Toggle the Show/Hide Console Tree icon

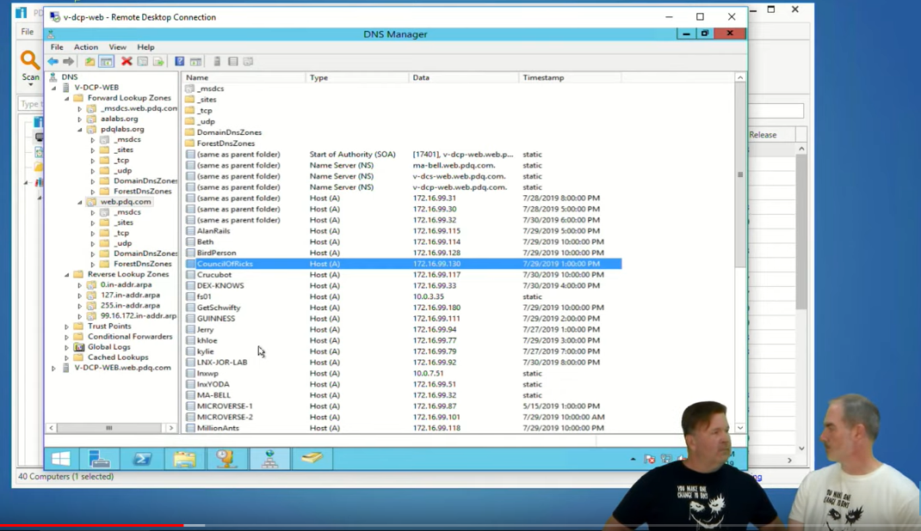106,62
